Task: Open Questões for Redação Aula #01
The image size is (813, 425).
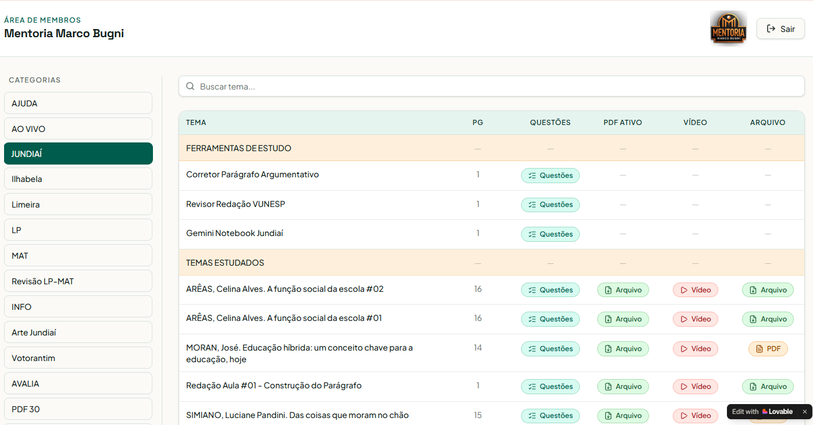Action: point(550,387)
